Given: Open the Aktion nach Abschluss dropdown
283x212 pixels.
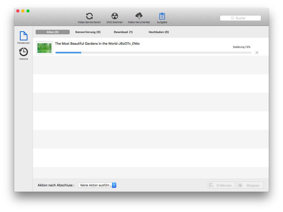Looking at the screenshot, I should point(97,185).
